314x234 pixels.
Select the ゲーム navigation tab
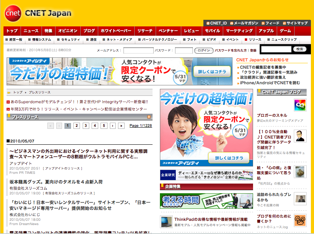tap(286, 31)
